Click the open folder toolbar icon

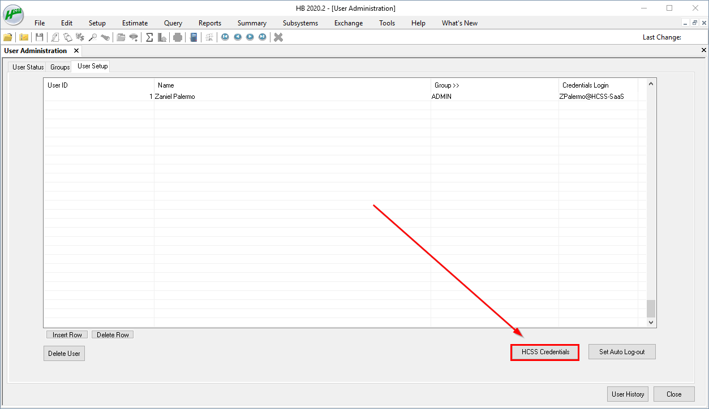pos(8,37)
